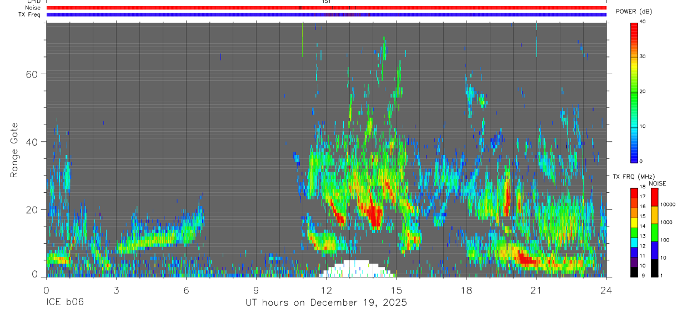Screen dimensions: 682x314
Task: Click the 'Noise' row label at top-left
Action: pos(33,8)
